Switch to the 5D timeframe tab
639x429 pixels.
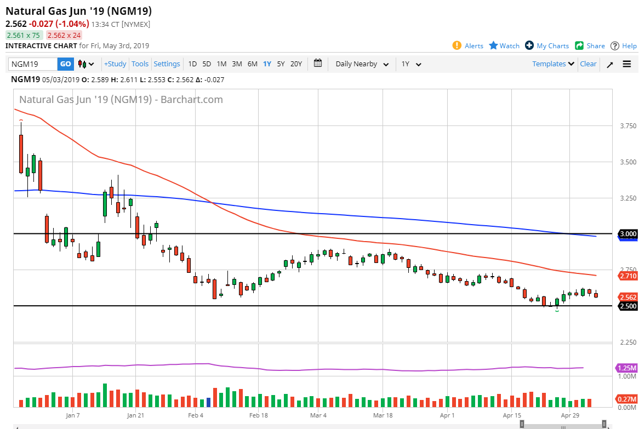[x=207, y=64]
